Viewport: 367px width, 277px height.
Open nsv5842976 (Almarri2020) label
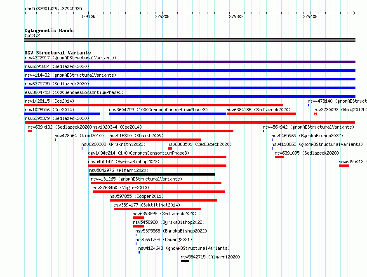click(x=119, y=170)
